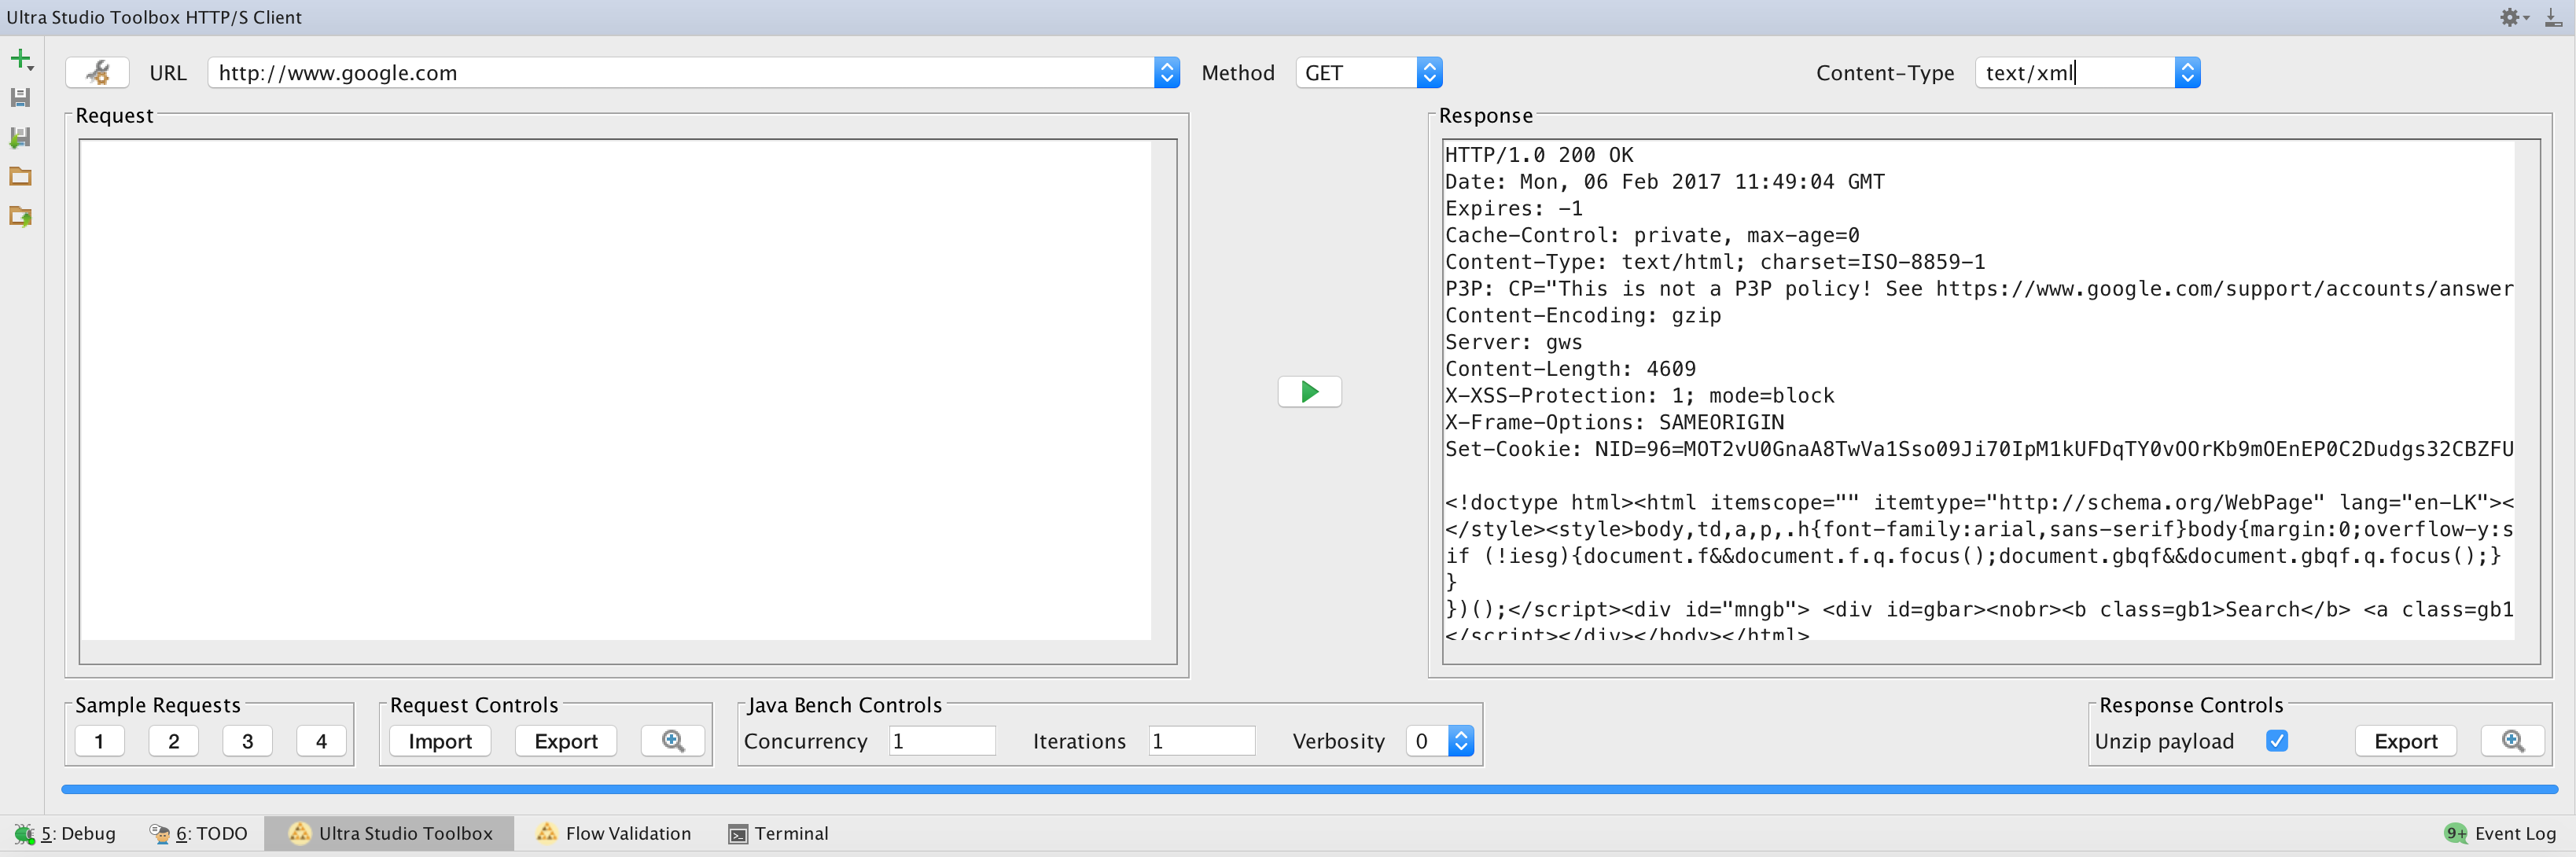
Task: Click the 'HTTP/1.0 200 OK' response line
Action: 1539,155
